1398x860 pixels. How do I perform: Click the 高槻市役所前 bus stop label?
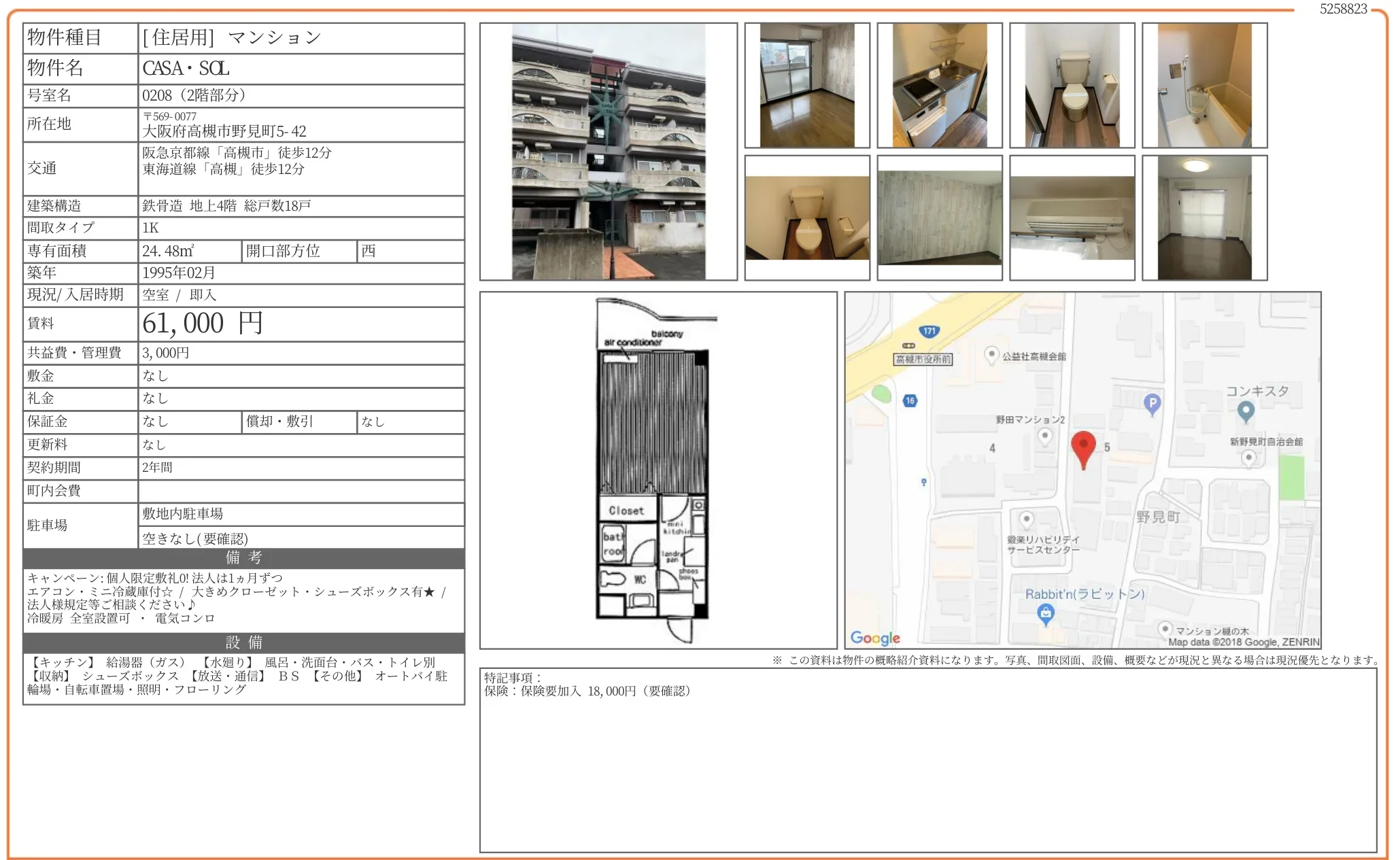pos(923,359)
